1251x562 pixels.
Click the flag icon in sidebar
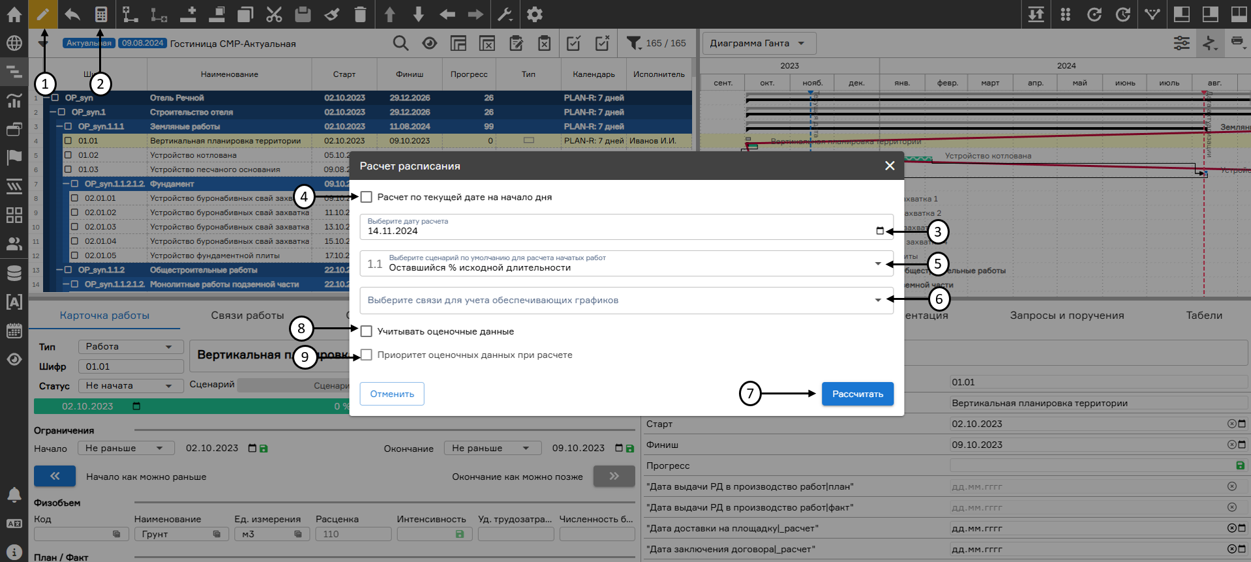14,157
